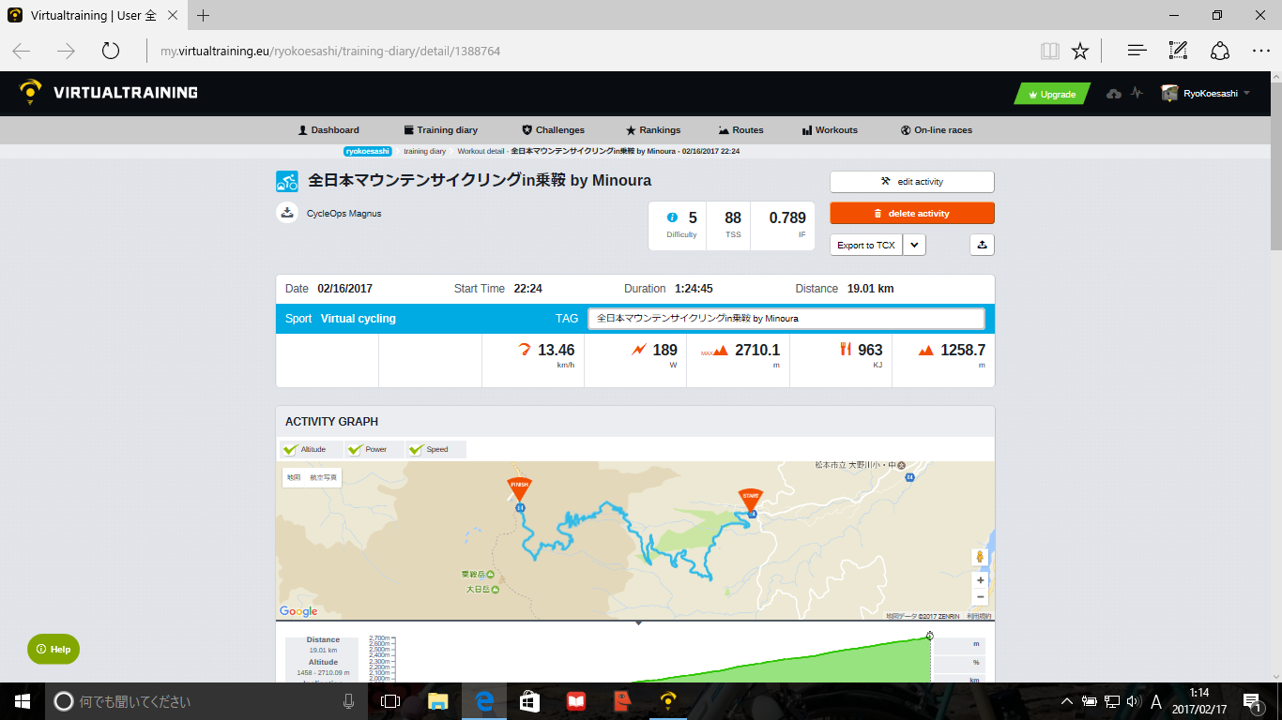
Task: Click the ryokoesashi breadcrumb tag
Action: click(x=368, y=151)
